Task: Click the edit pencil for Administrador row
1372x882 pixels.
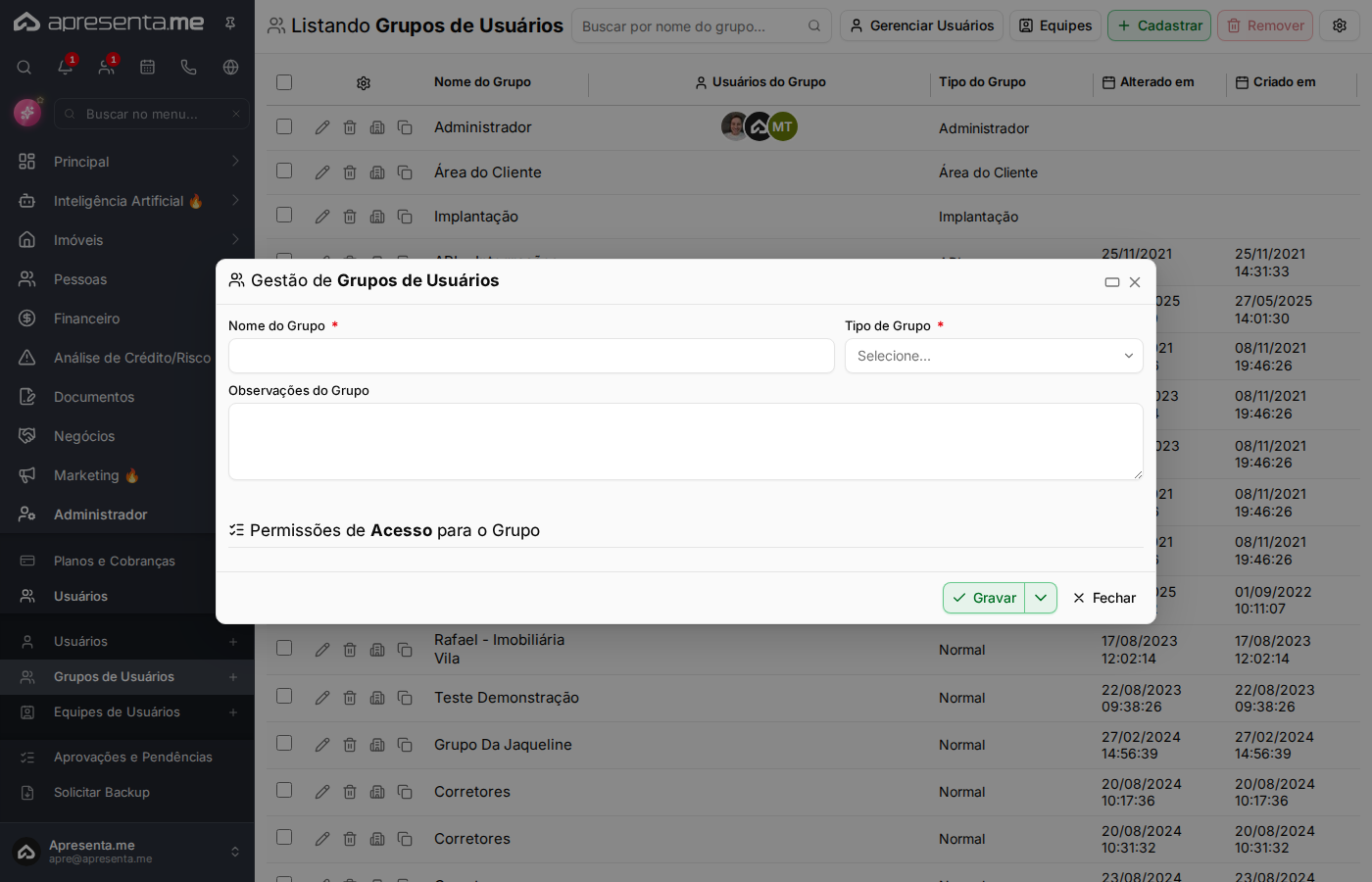Action: point(322,127)
